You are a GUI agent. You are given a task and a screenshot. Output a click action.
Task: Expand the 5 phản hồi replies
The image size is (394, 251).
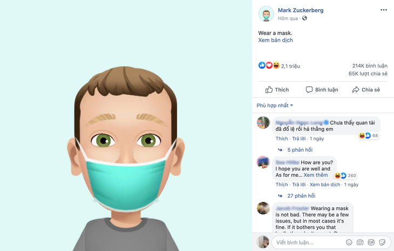pos(300,150)
